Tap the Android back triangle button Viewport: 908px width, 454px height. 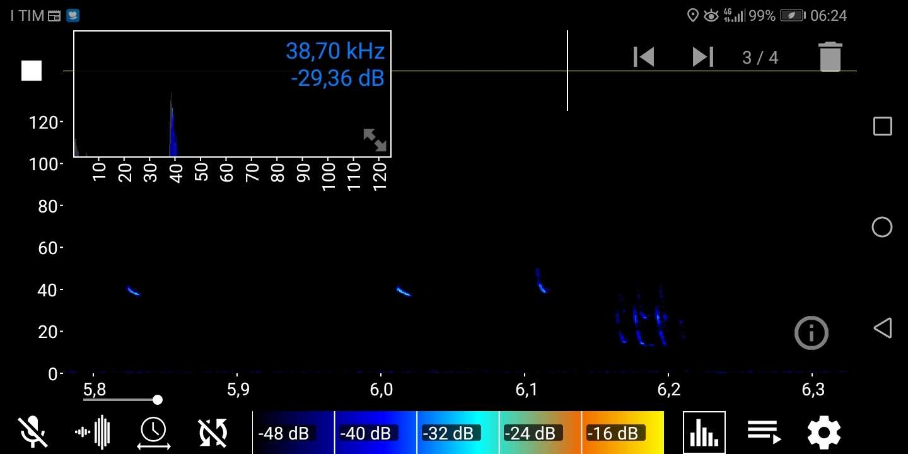tap(882, 328)
